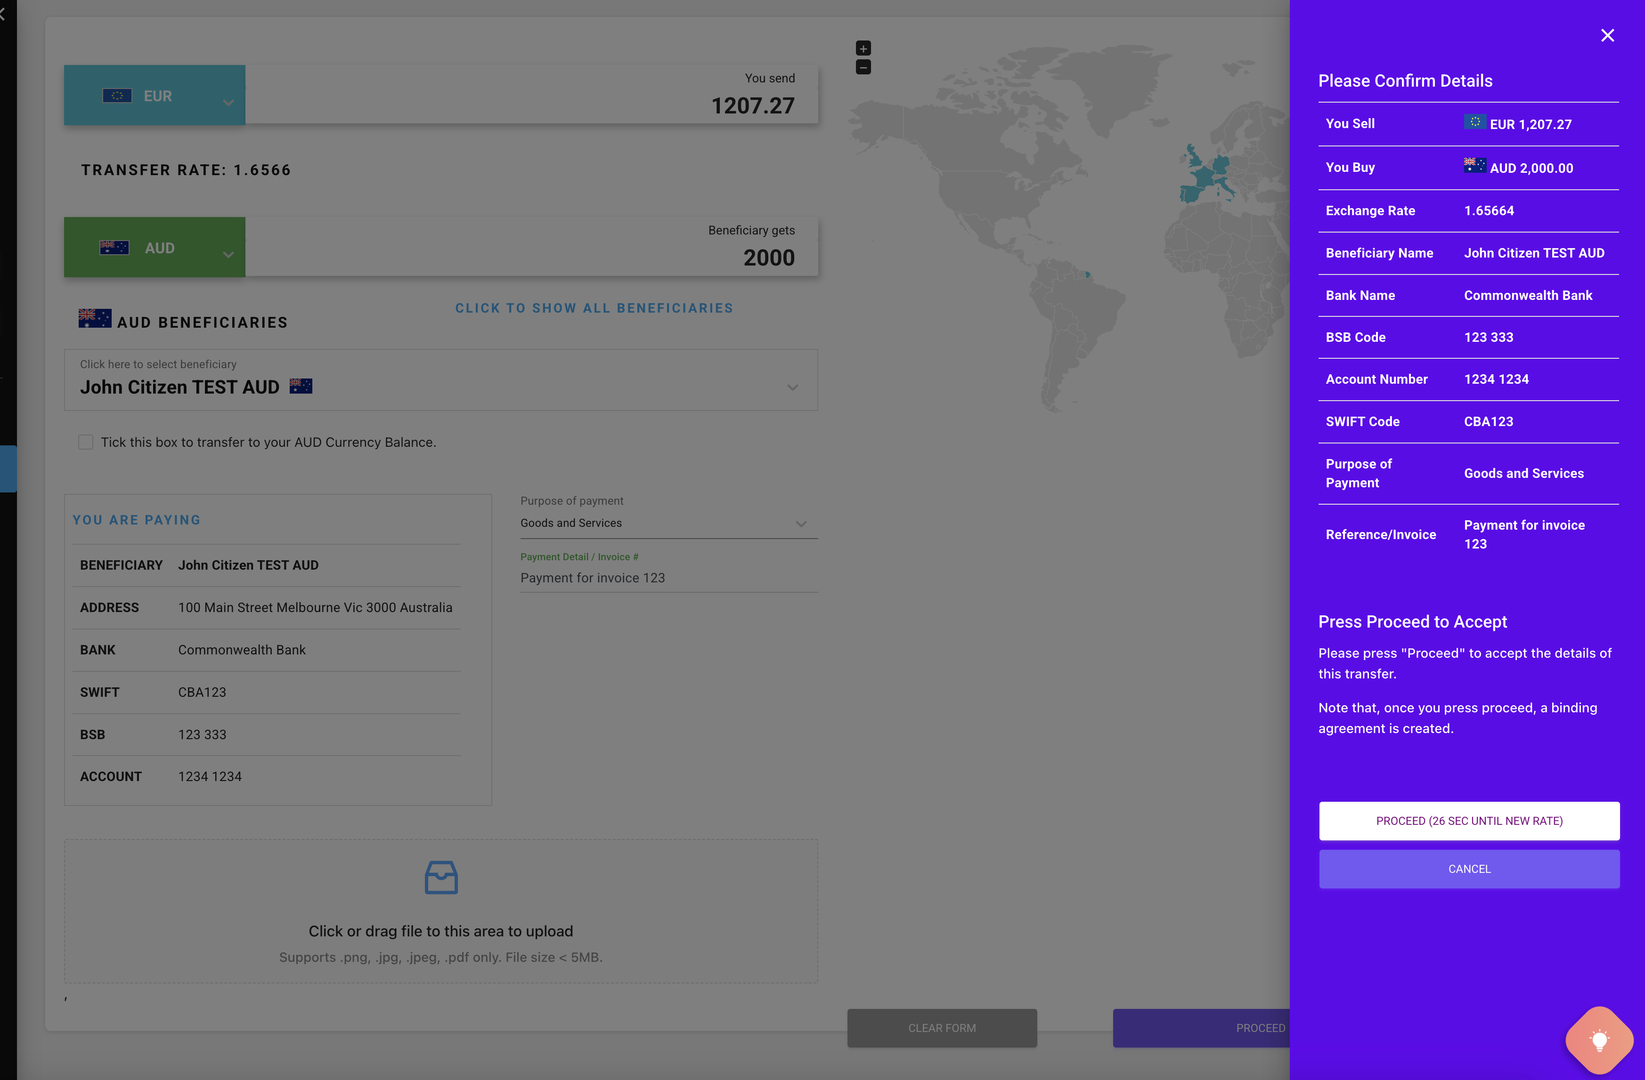Click Cancel in confirmation panel
This screenshot has height=1080, width=1645.
click(x=1469, y=869)
